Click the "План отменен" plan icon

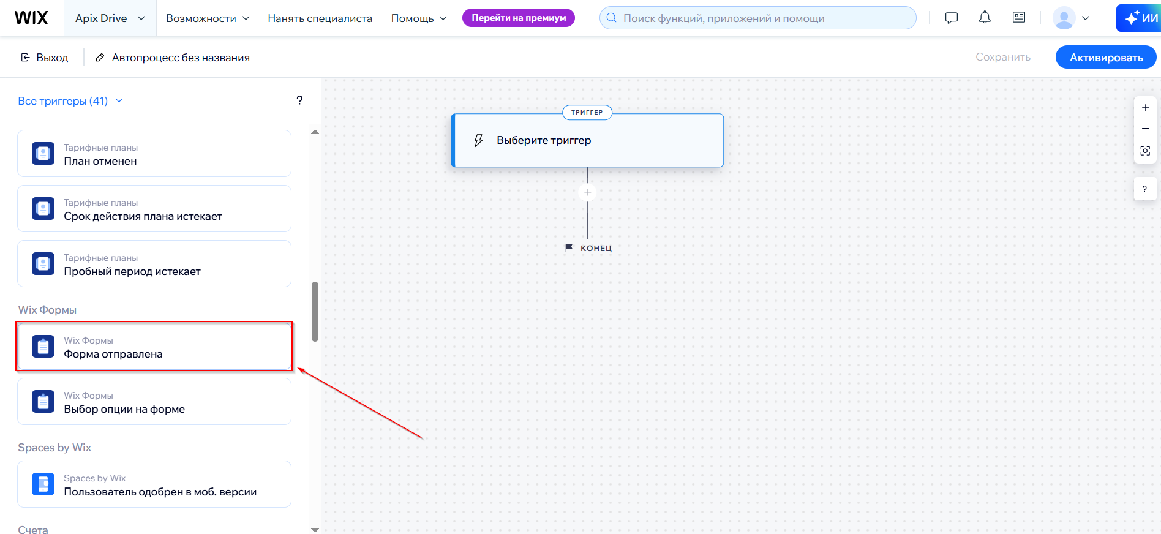pyautogui.click(x=43, y=153)
